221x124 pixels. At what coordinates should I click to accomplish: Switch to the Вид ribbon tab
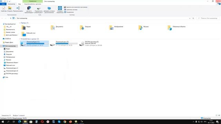pyautogui.click(x=19, y=4)
